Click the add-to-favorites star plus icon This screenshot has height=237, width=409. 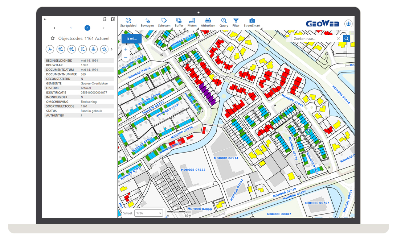[x=105, y=49]
